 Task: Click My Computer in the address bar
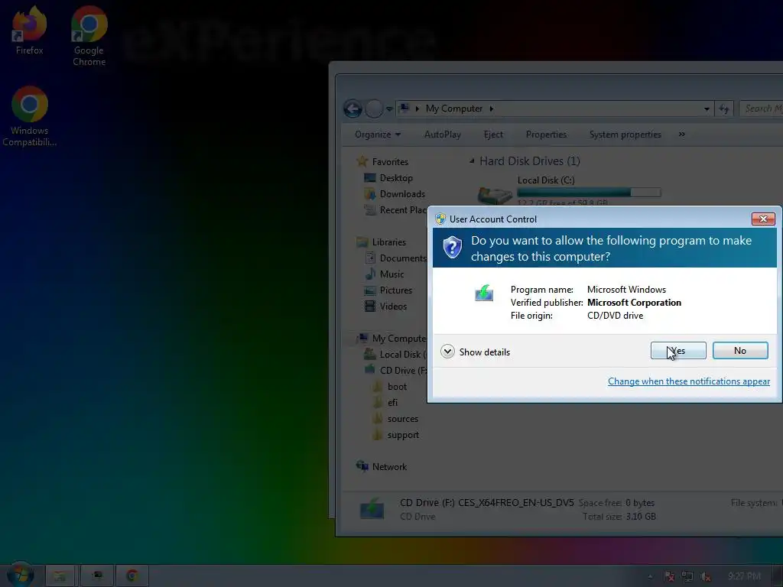[454, 109]
